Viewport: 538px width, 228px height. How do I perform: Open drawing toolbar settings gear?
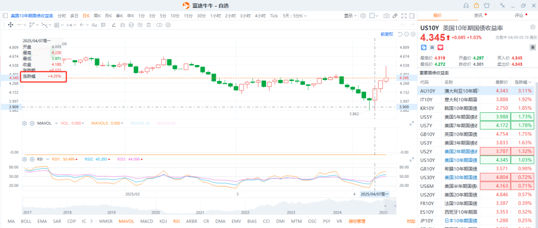click(x=168, y=25)
